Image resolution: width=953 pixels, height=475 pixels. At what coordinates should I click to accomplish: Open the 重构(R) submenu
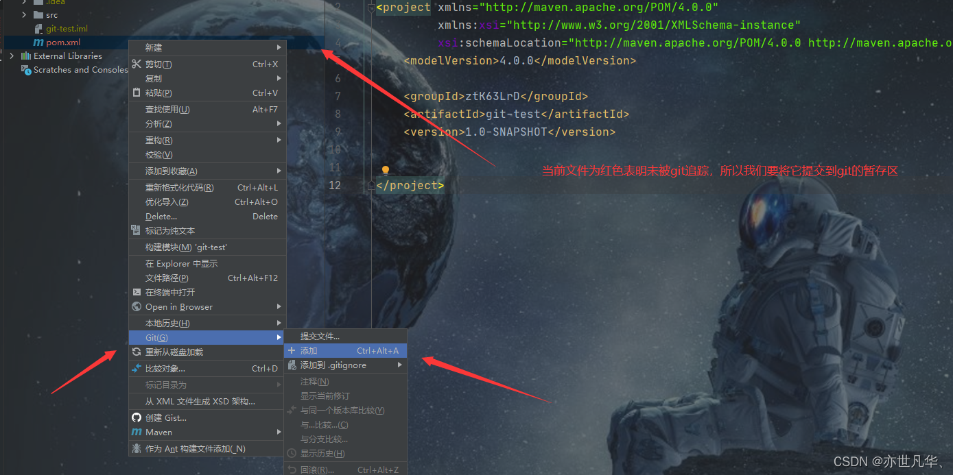coord(207,140)
